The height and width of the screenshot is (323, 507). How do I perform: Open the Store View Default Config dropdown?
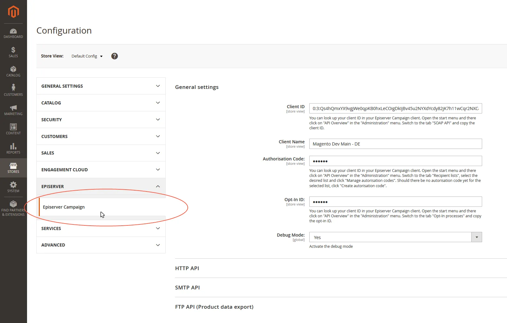(87, 56)
